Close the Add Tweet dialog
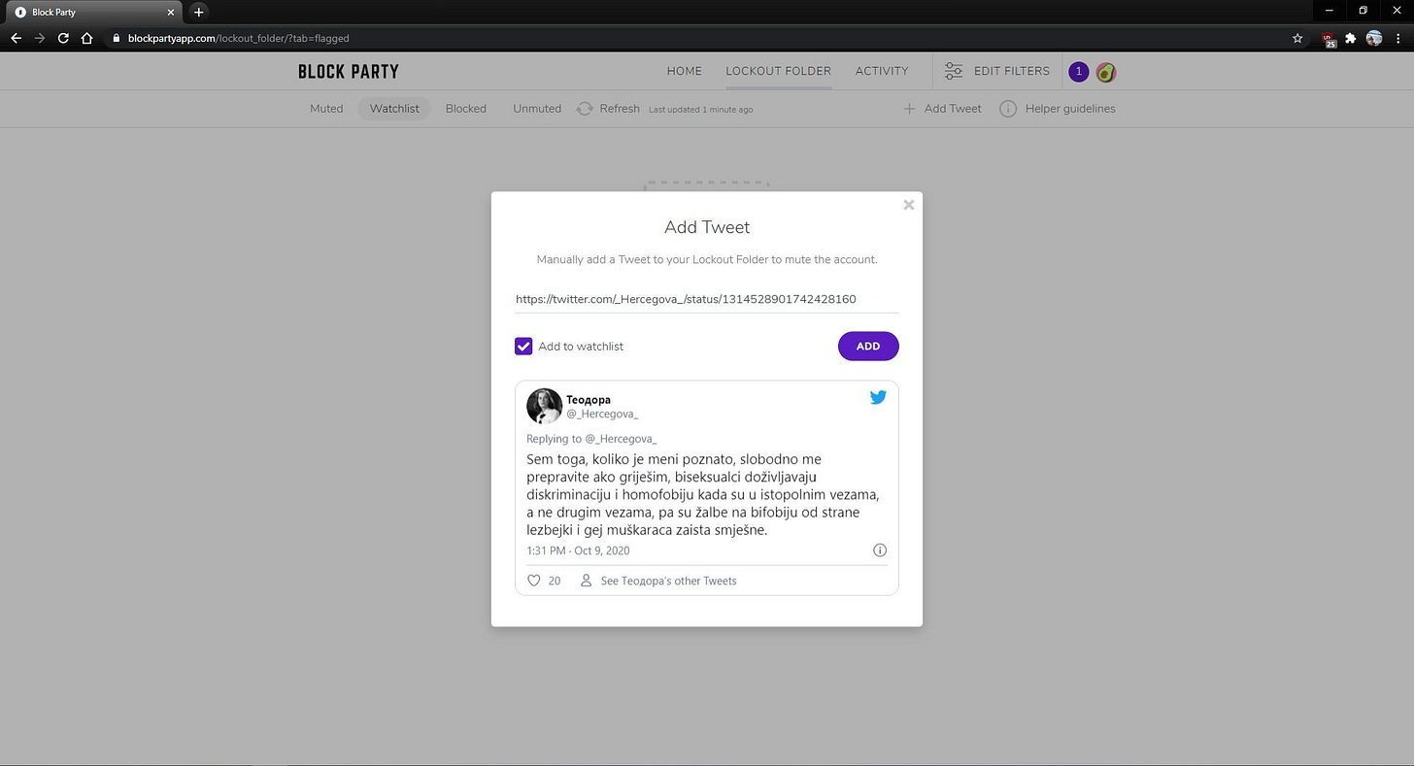Image resolution: width=1414 pixels, height=766 pixels. pos(908,205)
